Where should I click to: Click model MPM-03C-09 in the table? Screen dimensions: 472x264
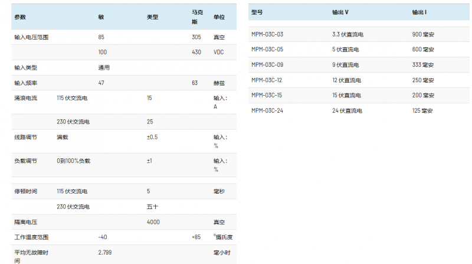click(x=267, y=65)
